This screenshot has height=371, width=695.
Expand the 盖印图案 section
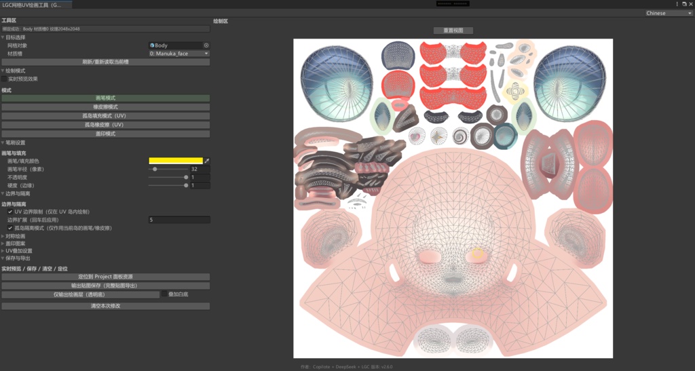(x=3, y=243)
